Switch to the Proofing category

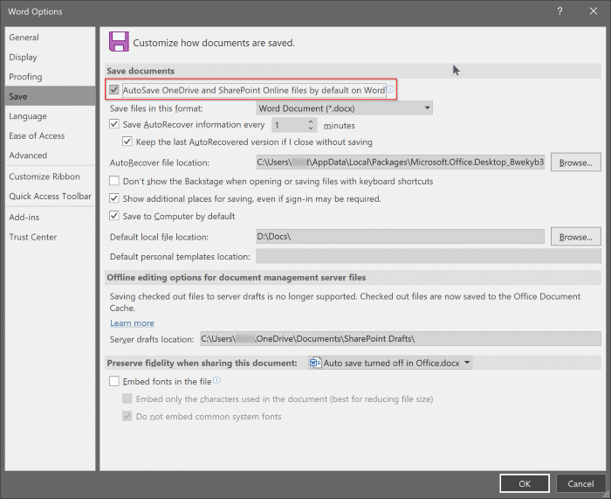tap(25, 77)
